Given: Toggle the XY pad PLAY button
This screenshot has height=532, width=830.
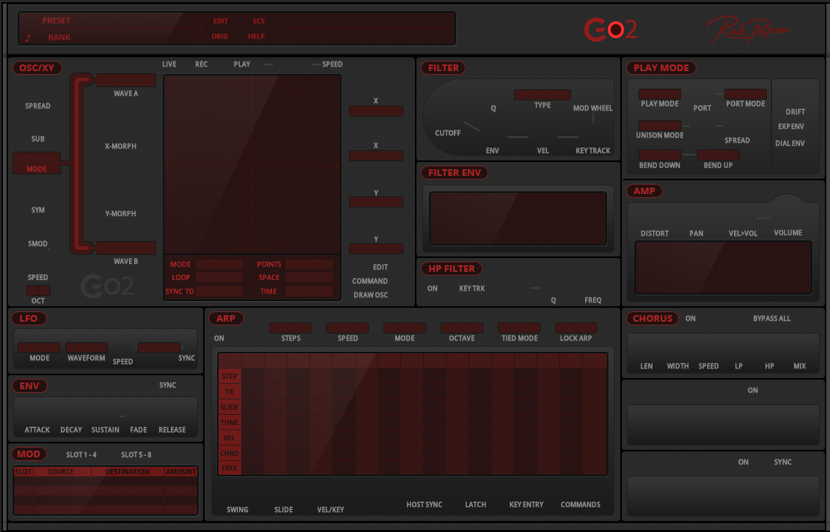Looking at the screenshot, I should click(242, 64).
